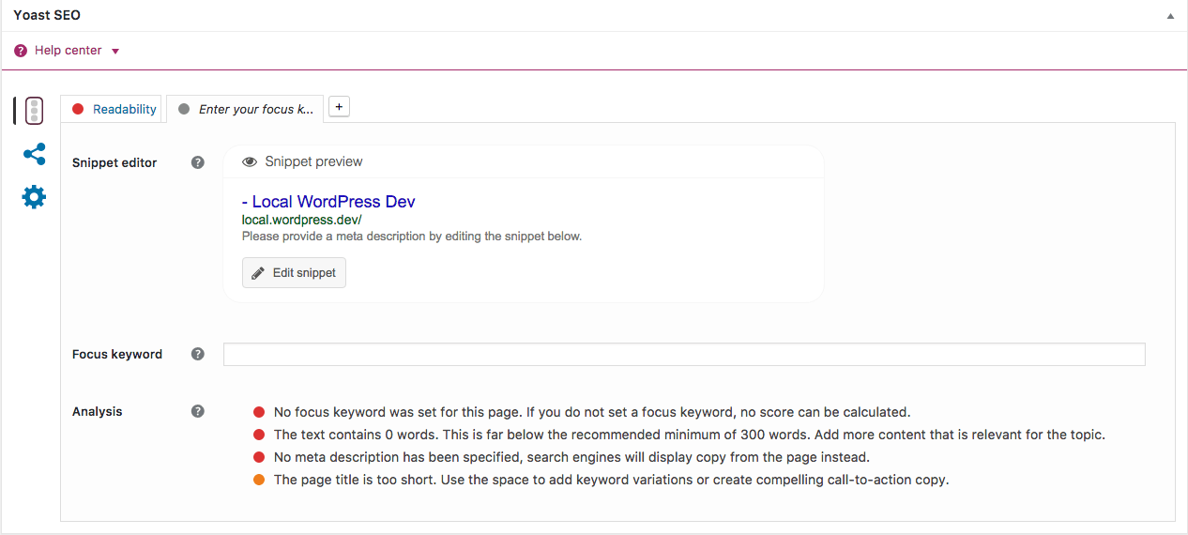Click 'No meta description has been specified' message
The width and height of the screenshot is (1188, 535).
(x=571, y=457)
